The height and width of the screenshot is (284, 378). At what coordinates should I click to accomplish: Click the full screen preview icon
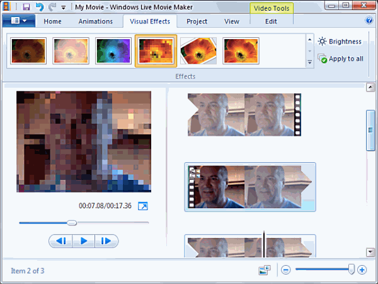click(143, 206)
